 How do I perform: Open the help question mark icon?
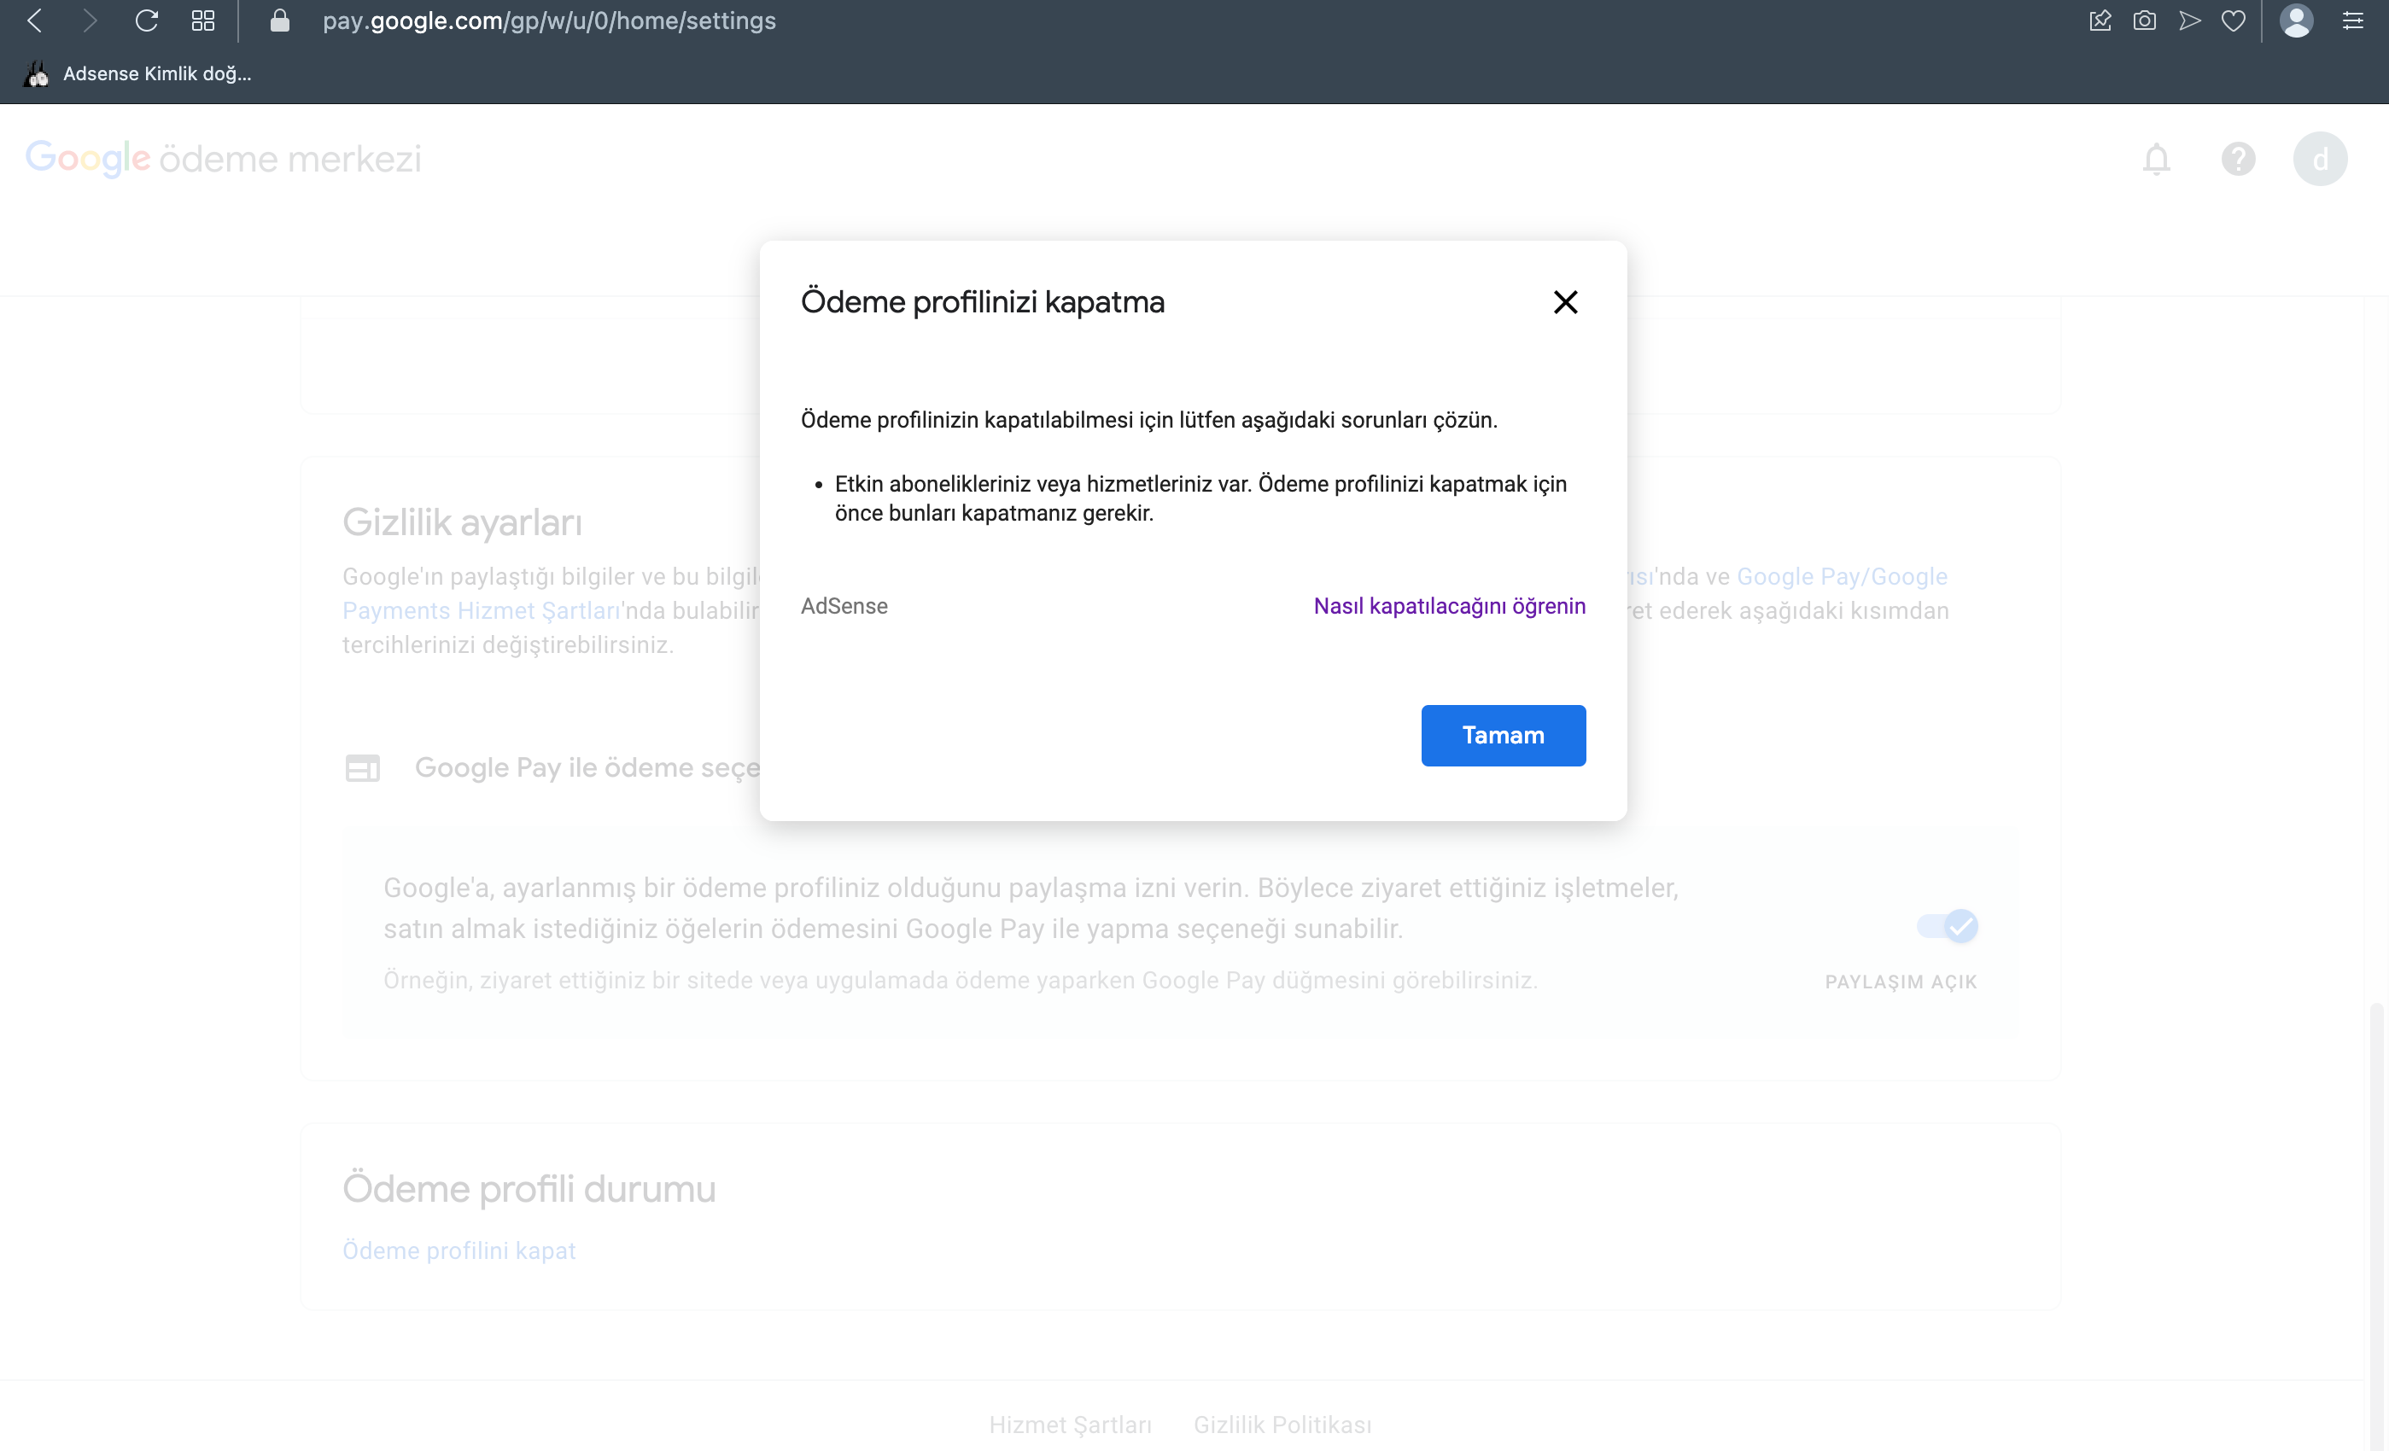pyautogui.click(x=2239, y=159)
